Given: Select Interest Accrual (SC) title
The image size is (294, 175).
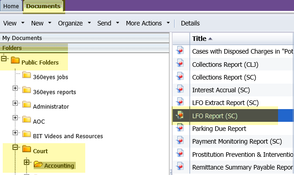Looking at the screenshot, I should point(221,90).
